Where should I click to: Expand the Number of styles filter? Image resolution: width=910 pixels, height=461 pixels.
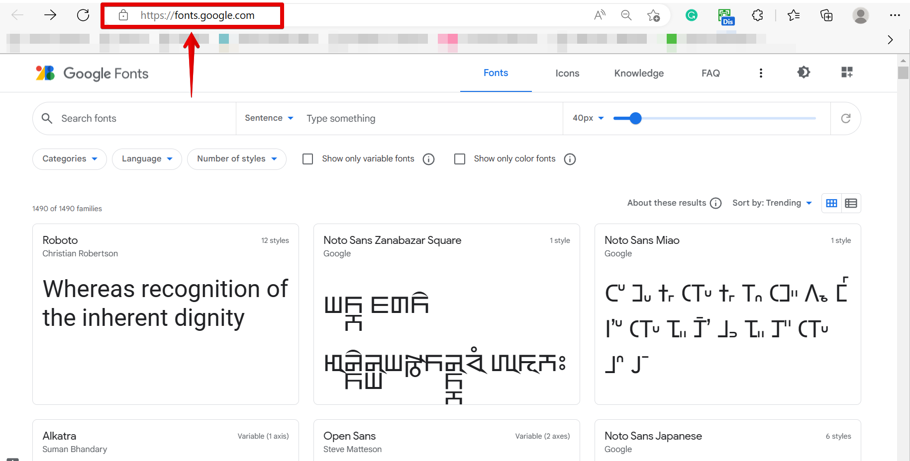tap(237, 159)
